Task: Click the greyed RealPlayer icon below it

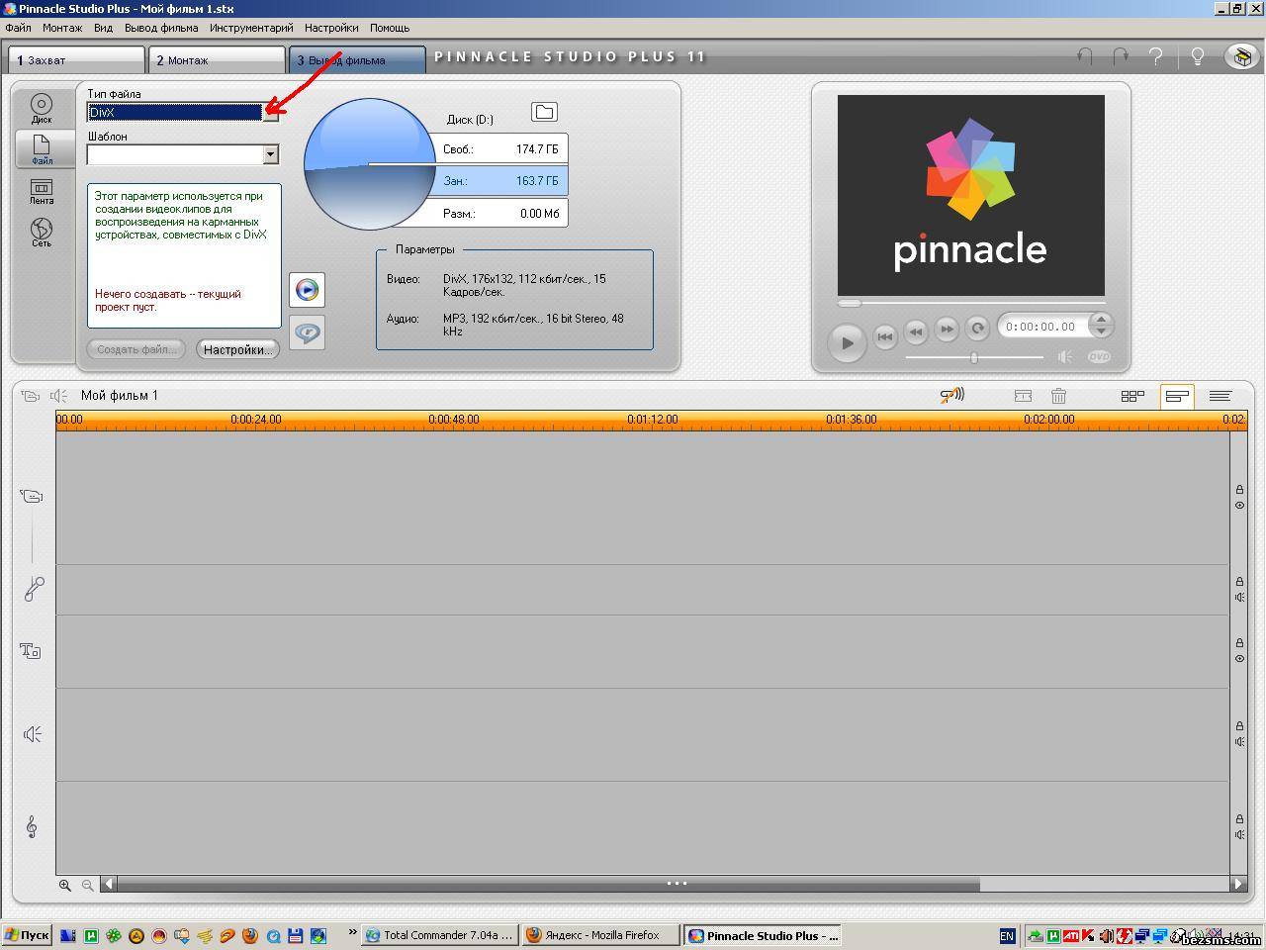Action: (308, 332)
